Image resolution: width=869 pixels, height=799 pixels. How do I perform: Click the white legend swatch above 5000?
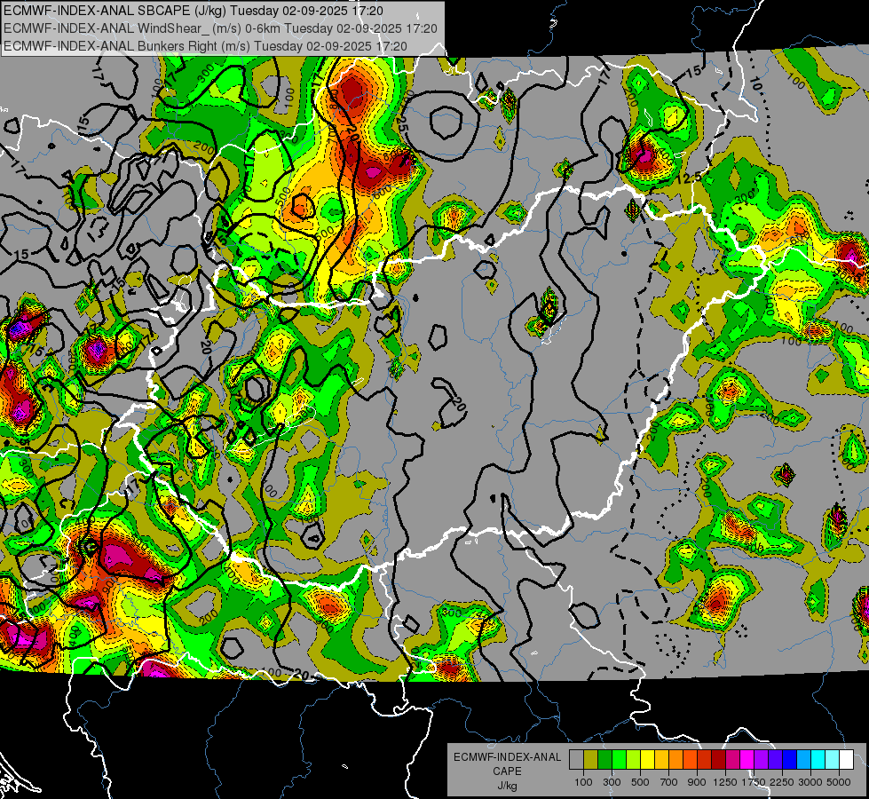pos(847,760)
